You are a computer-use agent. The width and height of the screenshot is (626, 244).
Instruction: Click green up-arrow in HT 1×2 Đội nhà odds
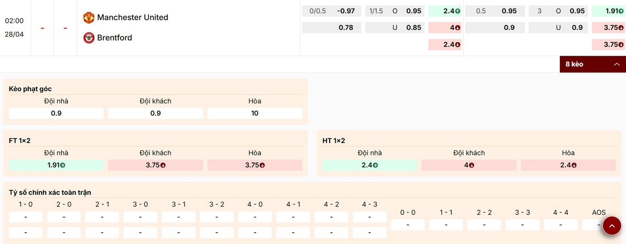[375, 165]
